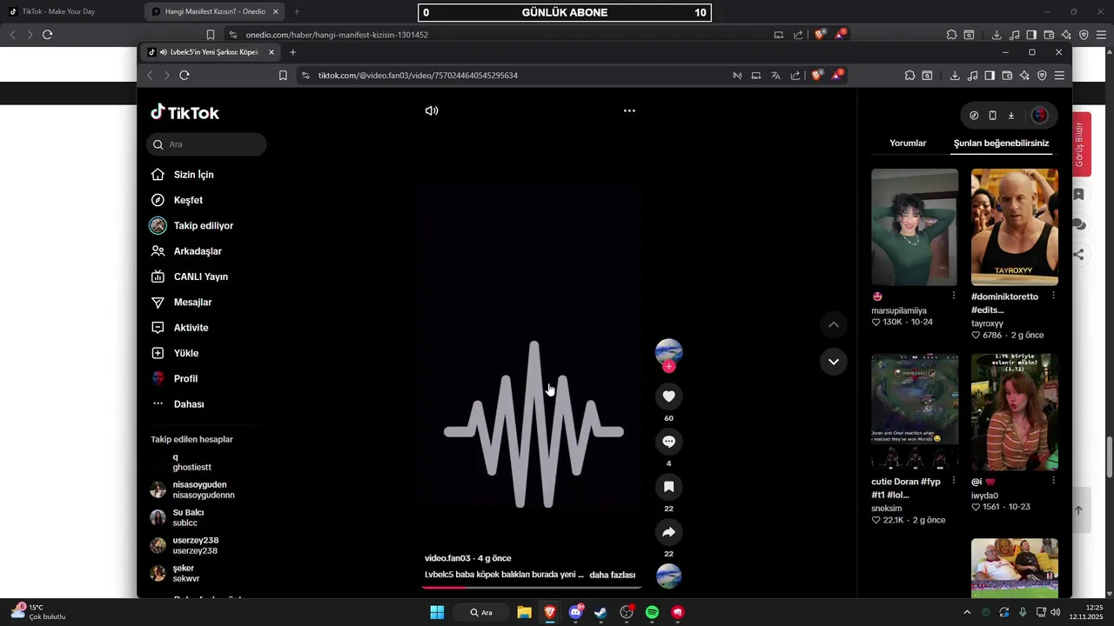This screenshot has height=626, width=1114.
Task: Focus the TikTok Ara search field
Action: 207,144
